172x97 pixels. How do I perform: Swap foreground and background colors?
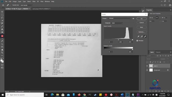point(3,58)
